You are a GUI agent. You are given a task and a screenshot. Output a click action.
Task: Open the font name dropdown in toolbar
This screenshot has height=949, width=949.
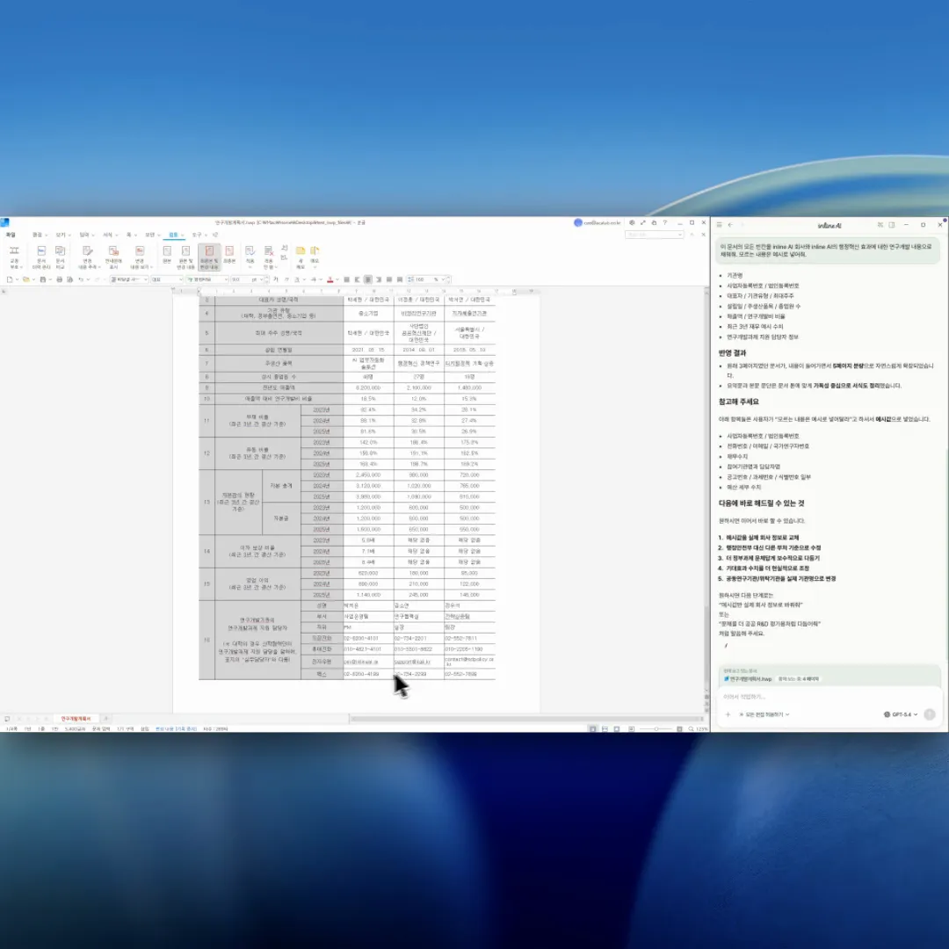click(x=206, y=279)
